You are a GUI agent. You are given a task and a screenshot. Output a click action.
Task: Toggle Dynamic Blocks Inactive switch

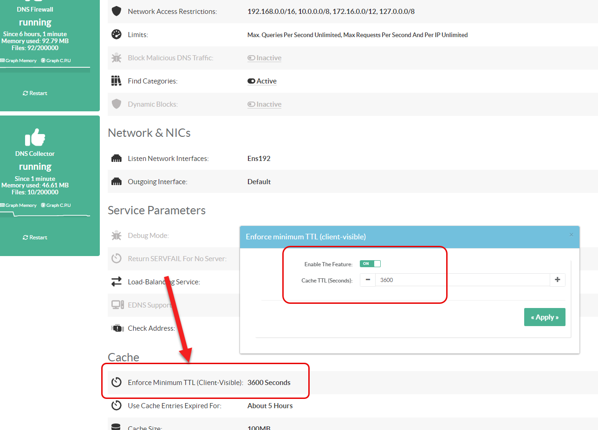(x=264, y=104)
